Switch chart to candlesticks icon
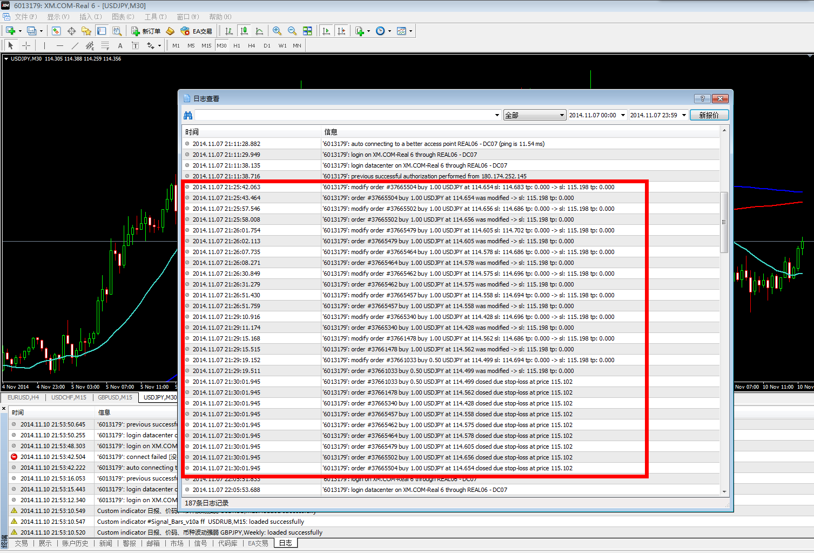The height and width of the screenshot is (553, 814). click(x=244, y=31)
